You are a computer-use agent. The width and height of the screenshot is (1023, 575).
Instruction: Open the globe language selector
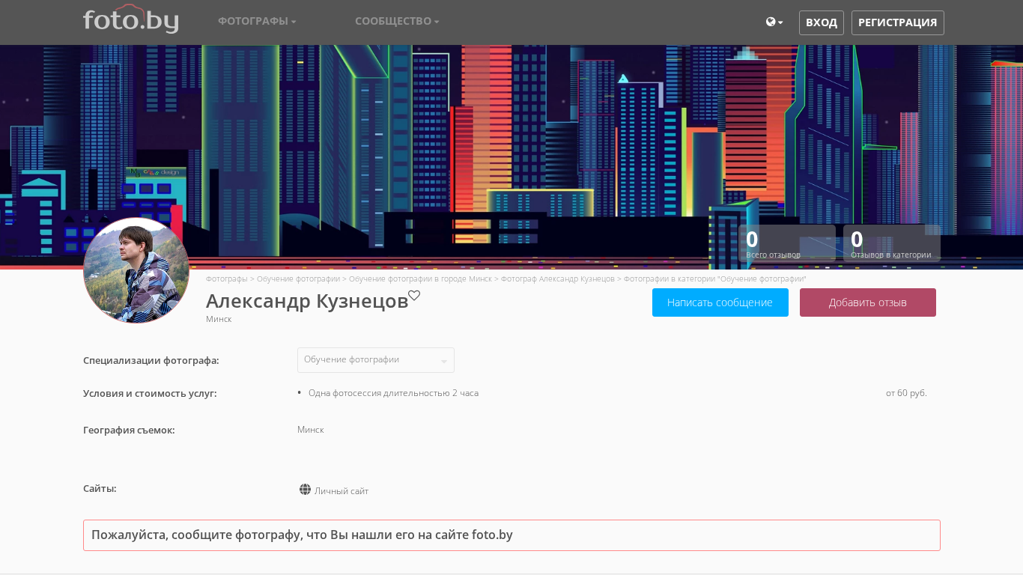[774, 22]
